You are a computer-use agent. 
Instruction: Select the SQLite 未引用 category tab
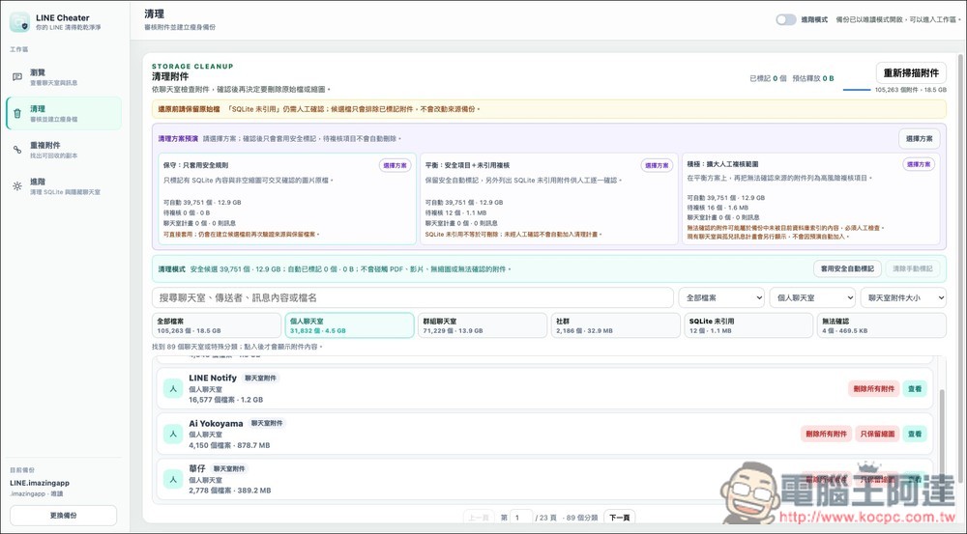(x=748, y=325)
